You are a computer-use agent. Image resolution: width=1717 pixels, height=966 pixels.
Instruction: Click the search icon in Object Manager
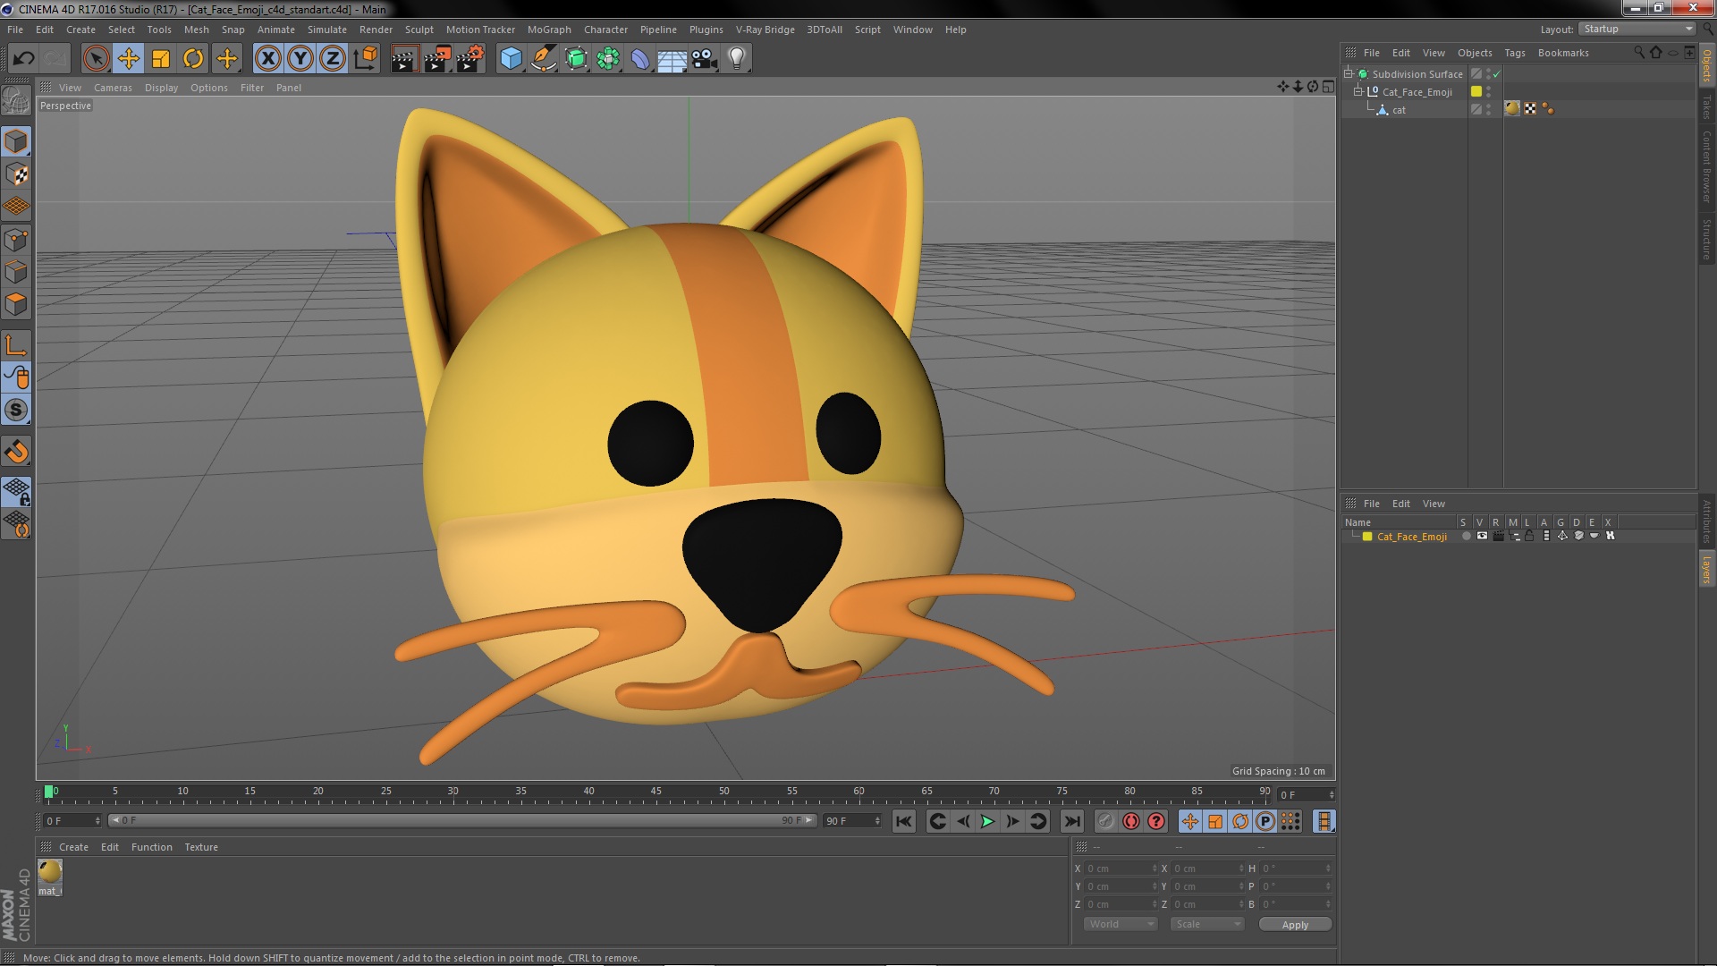coord(1639,53)
